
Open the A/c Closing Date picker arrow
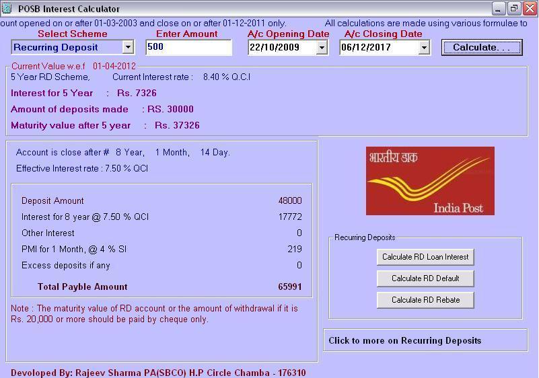[424, 48]
